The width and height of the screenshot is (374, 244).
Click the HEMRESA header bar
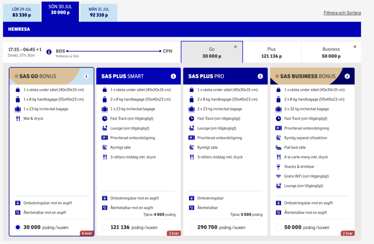pyautogui.click(x=182, y=29)
